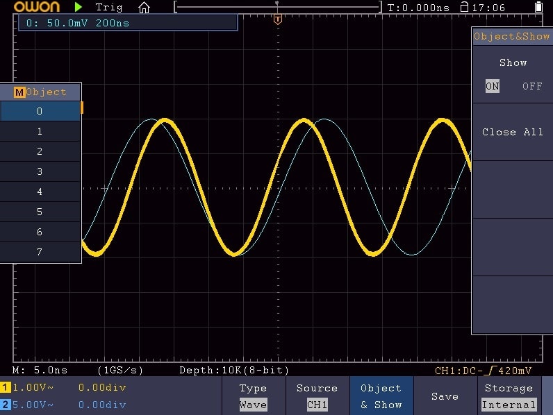Image resolution: width=553 pixels, height=415 pixels.
Task: Click the Save button
Action: pyautogui.click(x=445, y=396)
